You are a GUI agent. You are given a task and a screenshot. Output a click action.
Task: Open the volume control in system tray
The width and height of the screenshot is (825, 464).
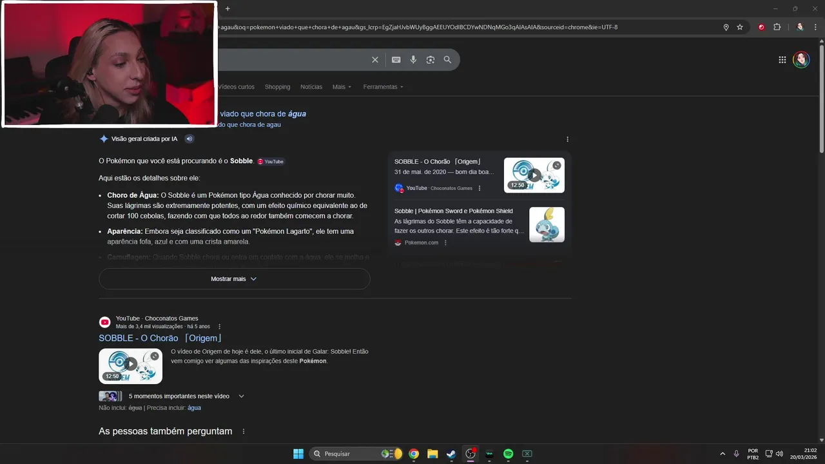point(779,454)
